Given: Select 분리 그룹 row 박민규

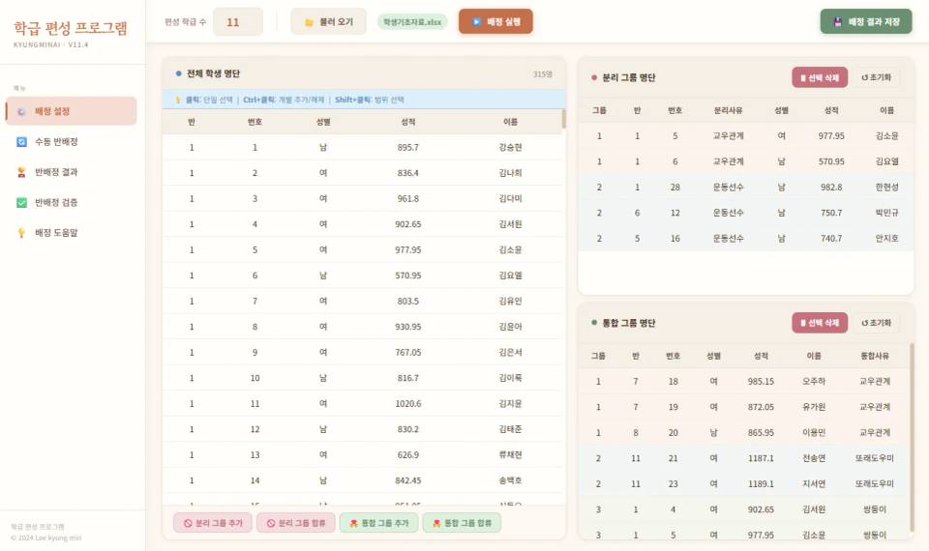Looking at the screenshot, I should click(745, 213).
